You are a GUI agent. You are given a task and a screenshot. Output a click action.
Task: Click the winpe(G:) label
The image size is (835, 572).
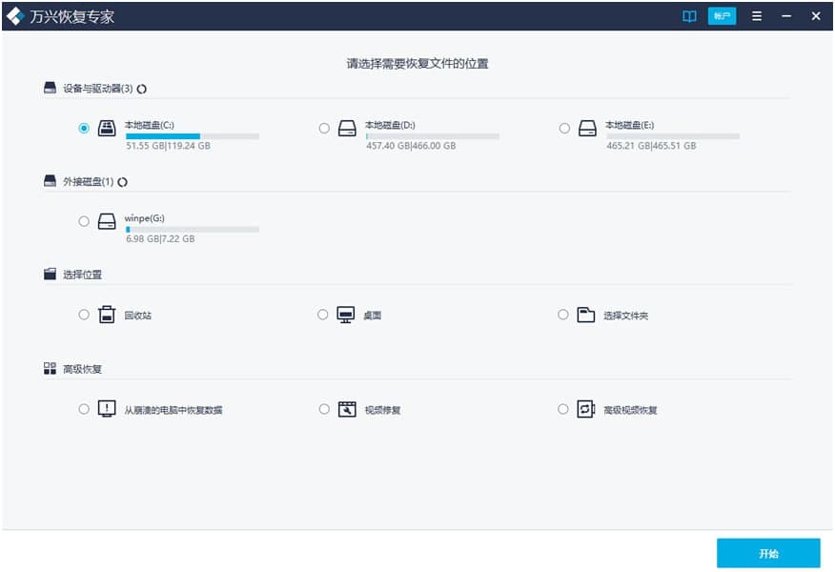click(145, 218)
